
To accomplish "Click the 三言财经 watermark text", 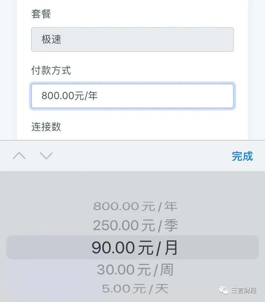I will tap(244, 290).
